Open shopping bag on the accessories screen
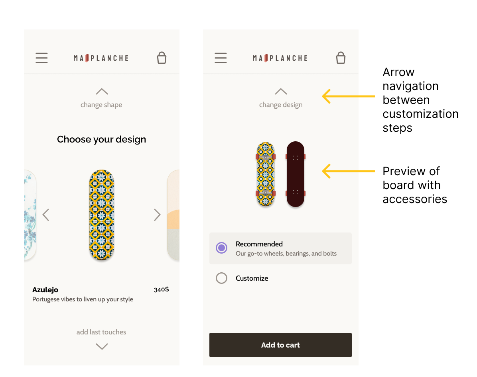The width and height of the screenshot is (477, 377). tap(341, 58)
